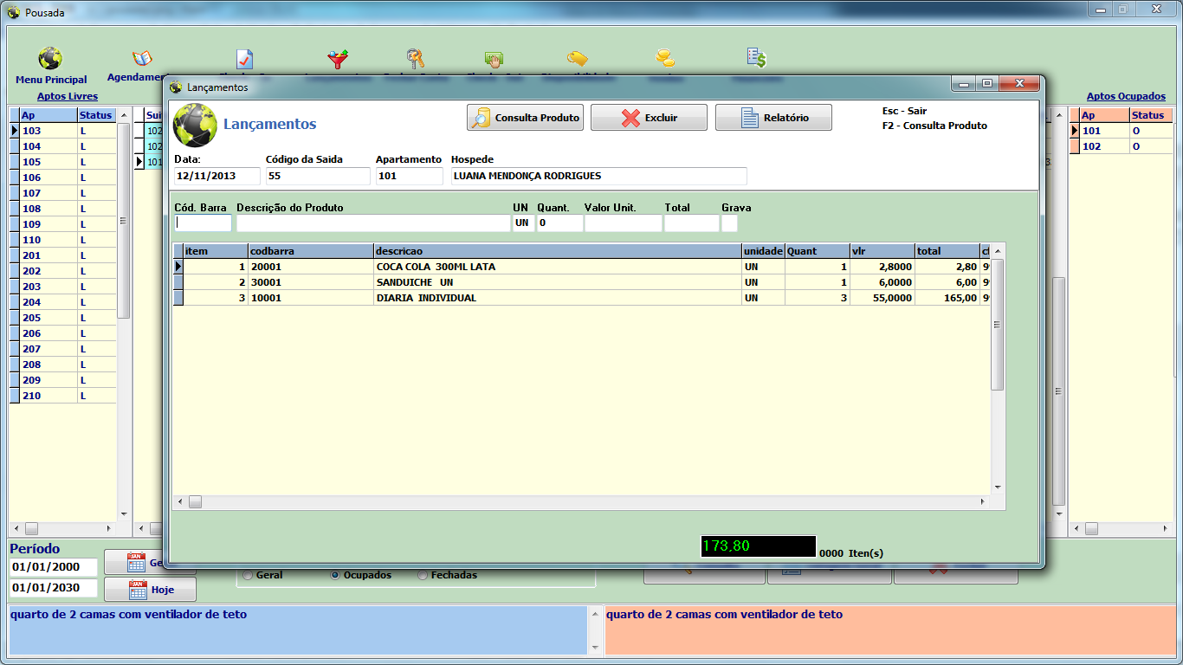
Task: Click the Data field showing 12/11/2013
Action: (x=217, y=176)
